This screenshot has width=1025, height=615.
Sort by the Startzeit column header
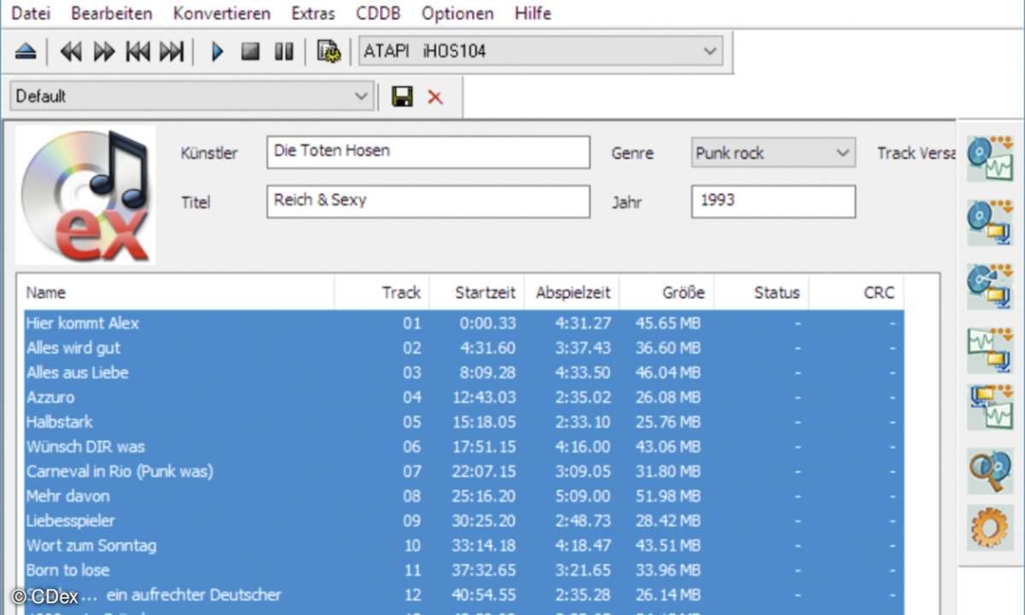tap(477, 293)
